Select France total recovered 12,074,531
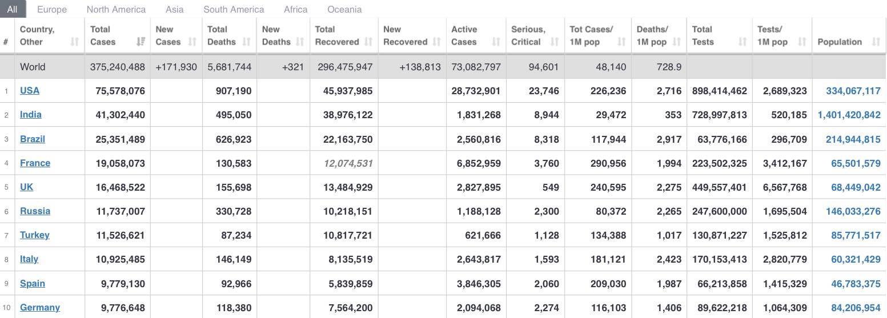 348,163
